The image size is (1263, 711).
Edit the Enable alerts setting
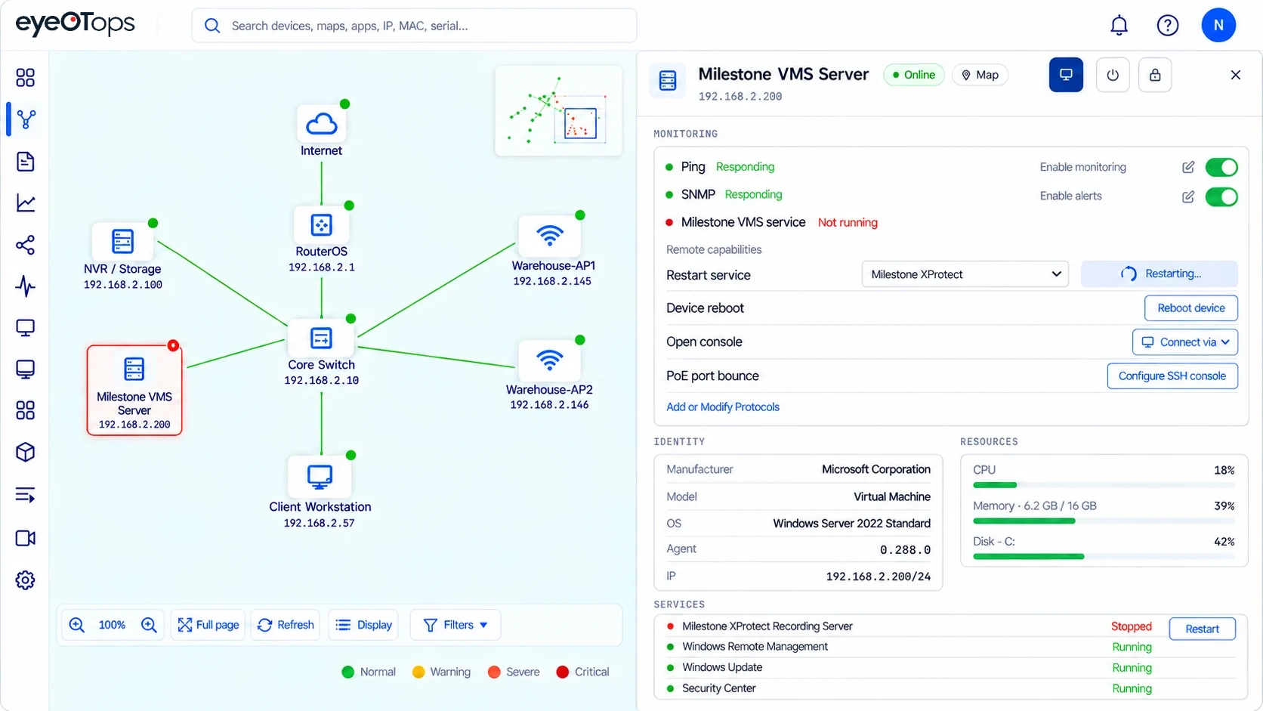1188,196
